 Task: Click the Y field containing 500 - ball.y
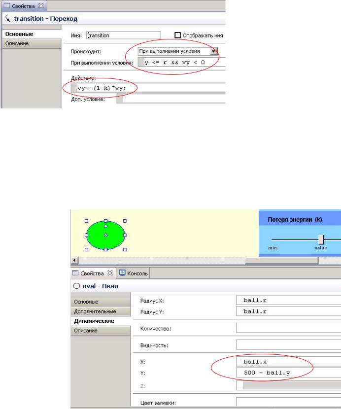[x=289, y=373]
